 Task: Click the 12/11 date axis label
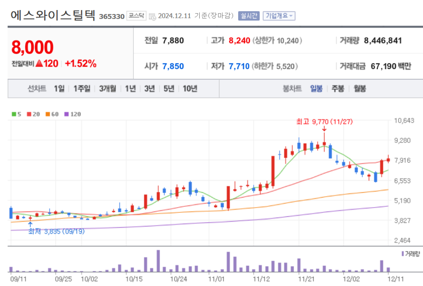395,279
